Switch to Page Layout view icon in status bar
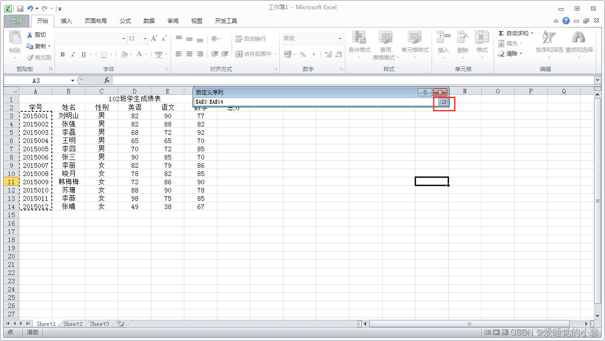The height and width of the screenshot is (341, 605). pos(496,332)
